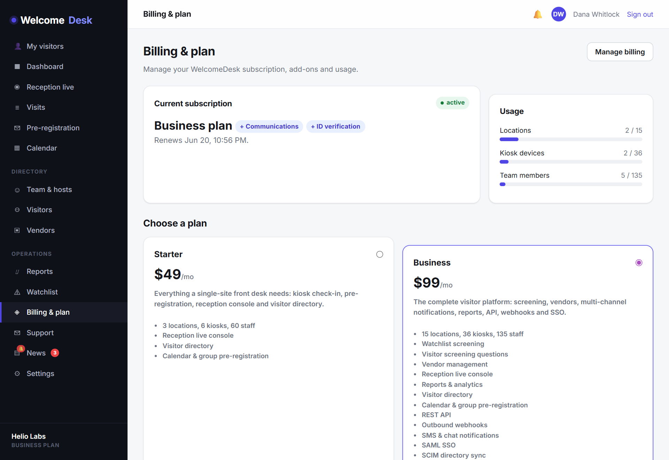Screen dimensions: 669x460
Task: Click the Manage billing button
Action: [x=620, y=52]
